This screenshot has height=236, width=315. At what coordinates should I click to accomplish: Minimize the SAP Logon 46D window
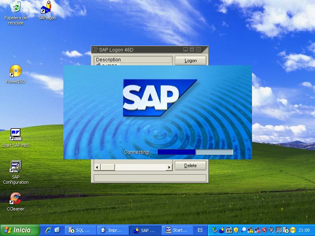185,50
